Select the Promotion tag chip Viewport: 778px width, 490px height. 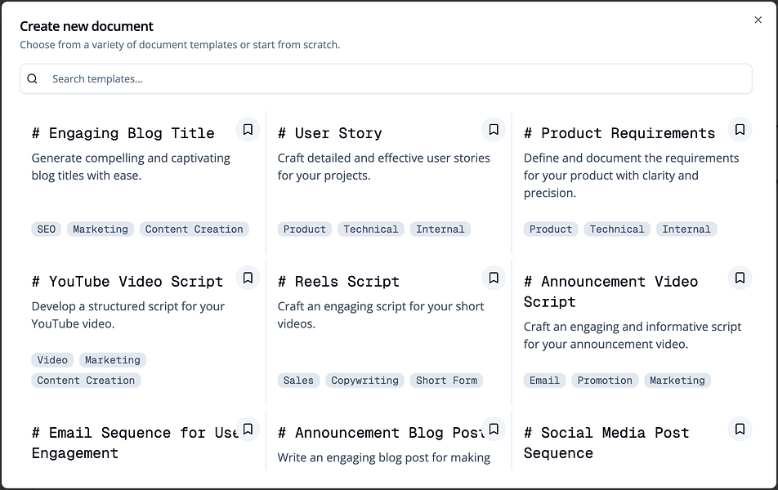point(605,381)
